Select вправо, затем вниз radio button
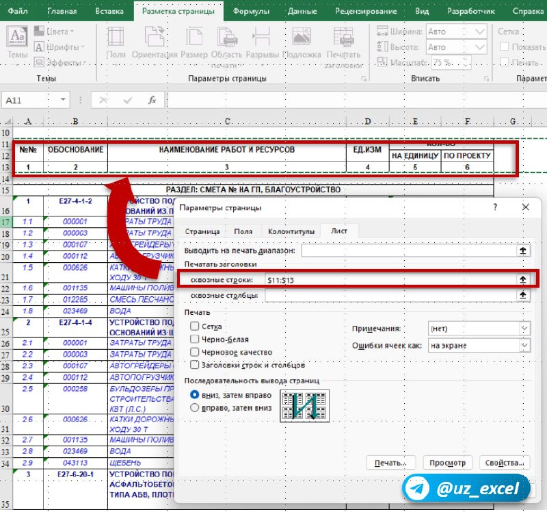547x512 pixels. (x=195, y=407)
